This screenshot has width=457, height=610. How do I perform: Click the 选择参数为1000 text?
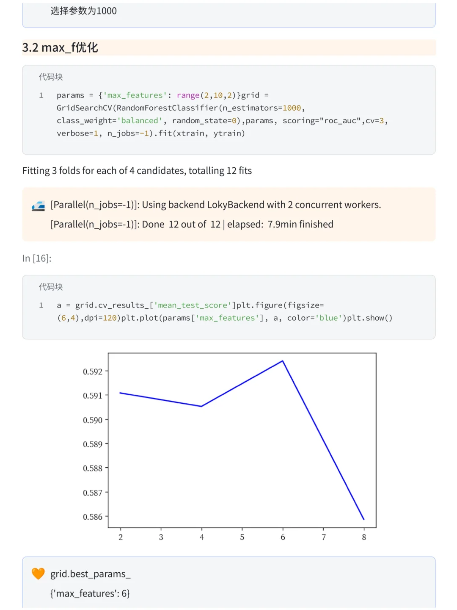[83, 11]
